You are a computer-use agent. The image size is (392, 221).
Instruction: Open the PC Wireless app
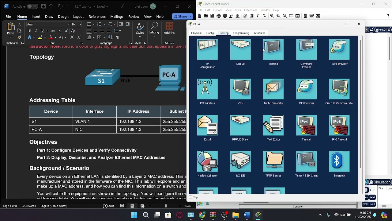(207, 89)
